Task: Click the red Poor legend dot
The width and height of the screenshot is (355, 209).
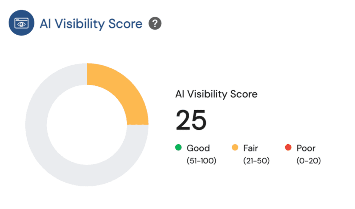Action: tap(288, 148)
